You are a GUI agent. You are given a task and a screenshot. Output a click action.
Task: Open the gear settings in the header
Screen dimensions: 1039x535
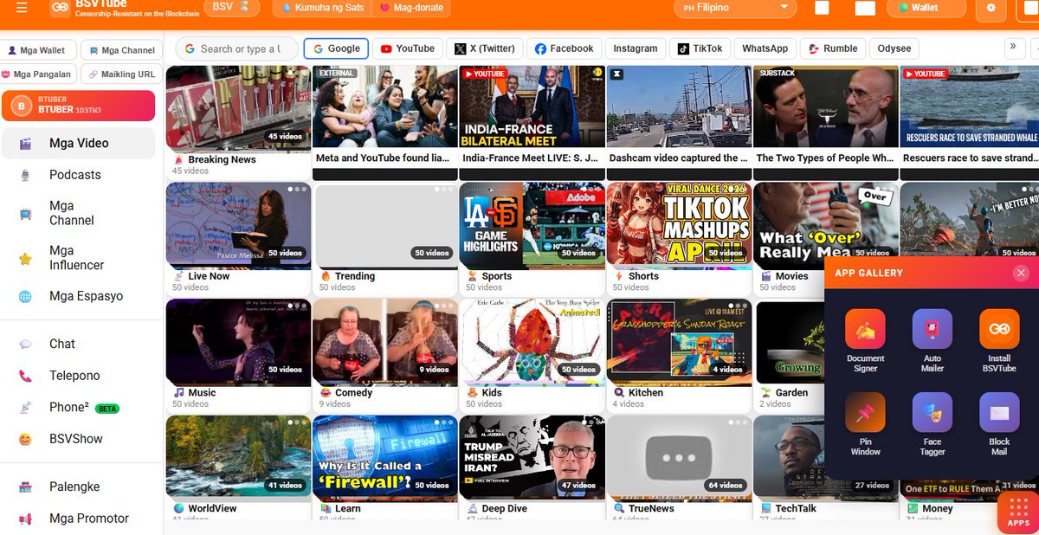[x=991, y=8]
